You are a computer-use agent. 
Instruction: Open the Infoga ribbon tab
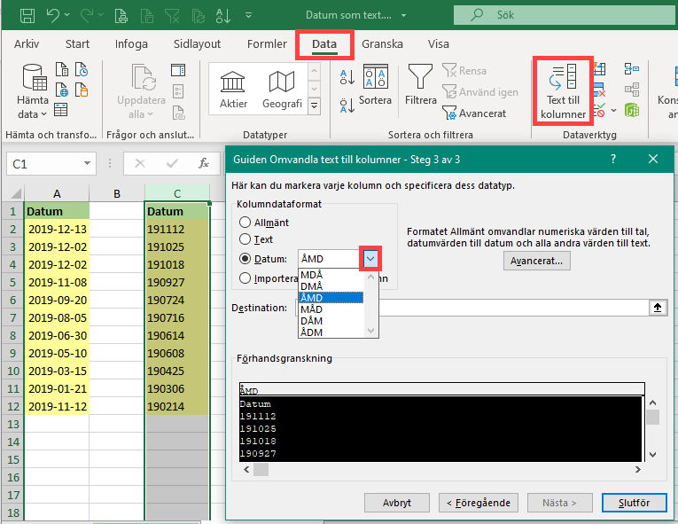(x=131, y=44)
